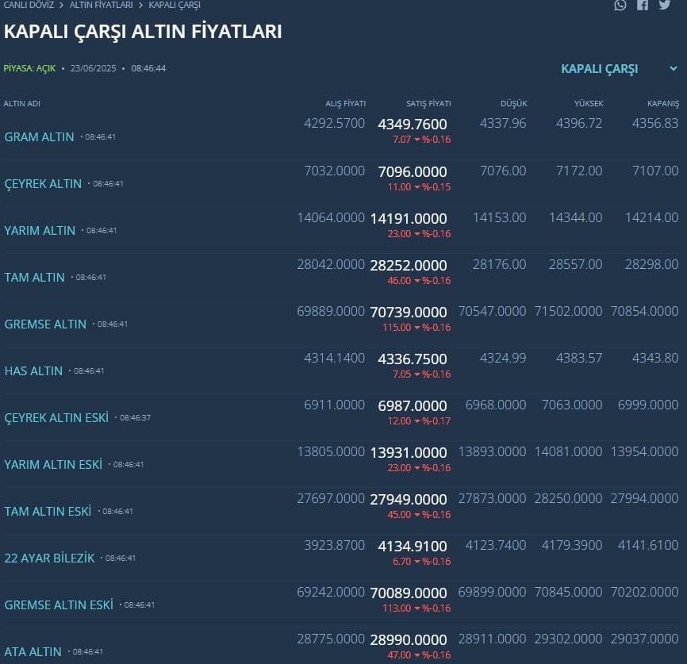Viewport: 687px width, 664px height.
Task: Click the KAPANIŞ column header
Action: click(663, 104)
